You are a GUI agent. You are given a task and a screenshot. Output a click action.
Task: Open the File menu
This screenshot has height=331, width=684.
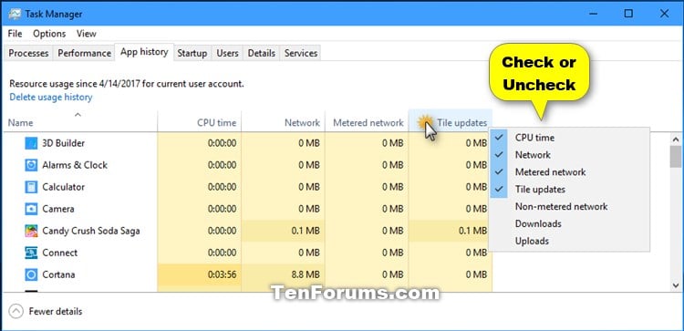(x=15, y=34)
